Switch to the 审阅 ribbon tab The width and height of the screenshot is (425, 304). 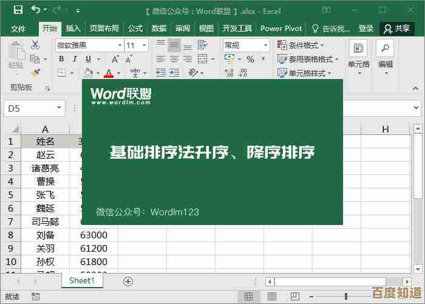(x=183, y=29)
